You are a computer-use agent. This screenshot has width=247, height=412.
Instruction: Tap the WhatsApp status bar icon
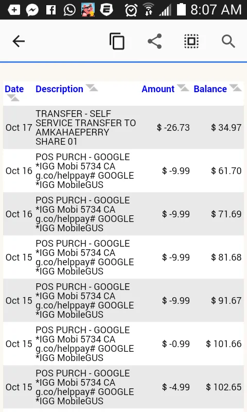pos(69,10)
